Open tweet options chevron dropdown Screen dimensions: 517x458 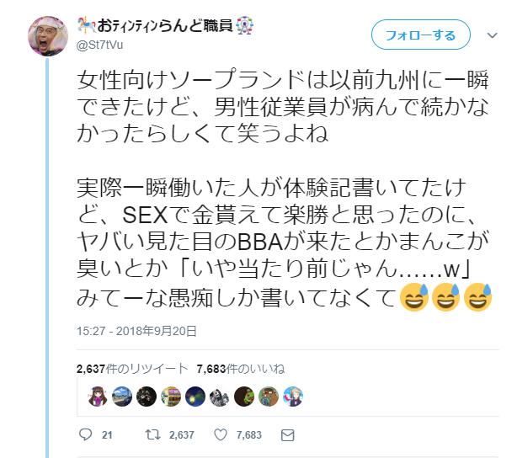[x=493, y=35]
